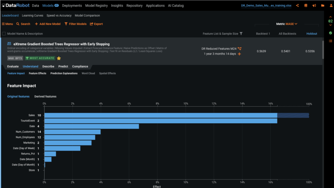This screenshot has width=334, height=188.
Task: Open Model Registry
Action: click(97, 6)
